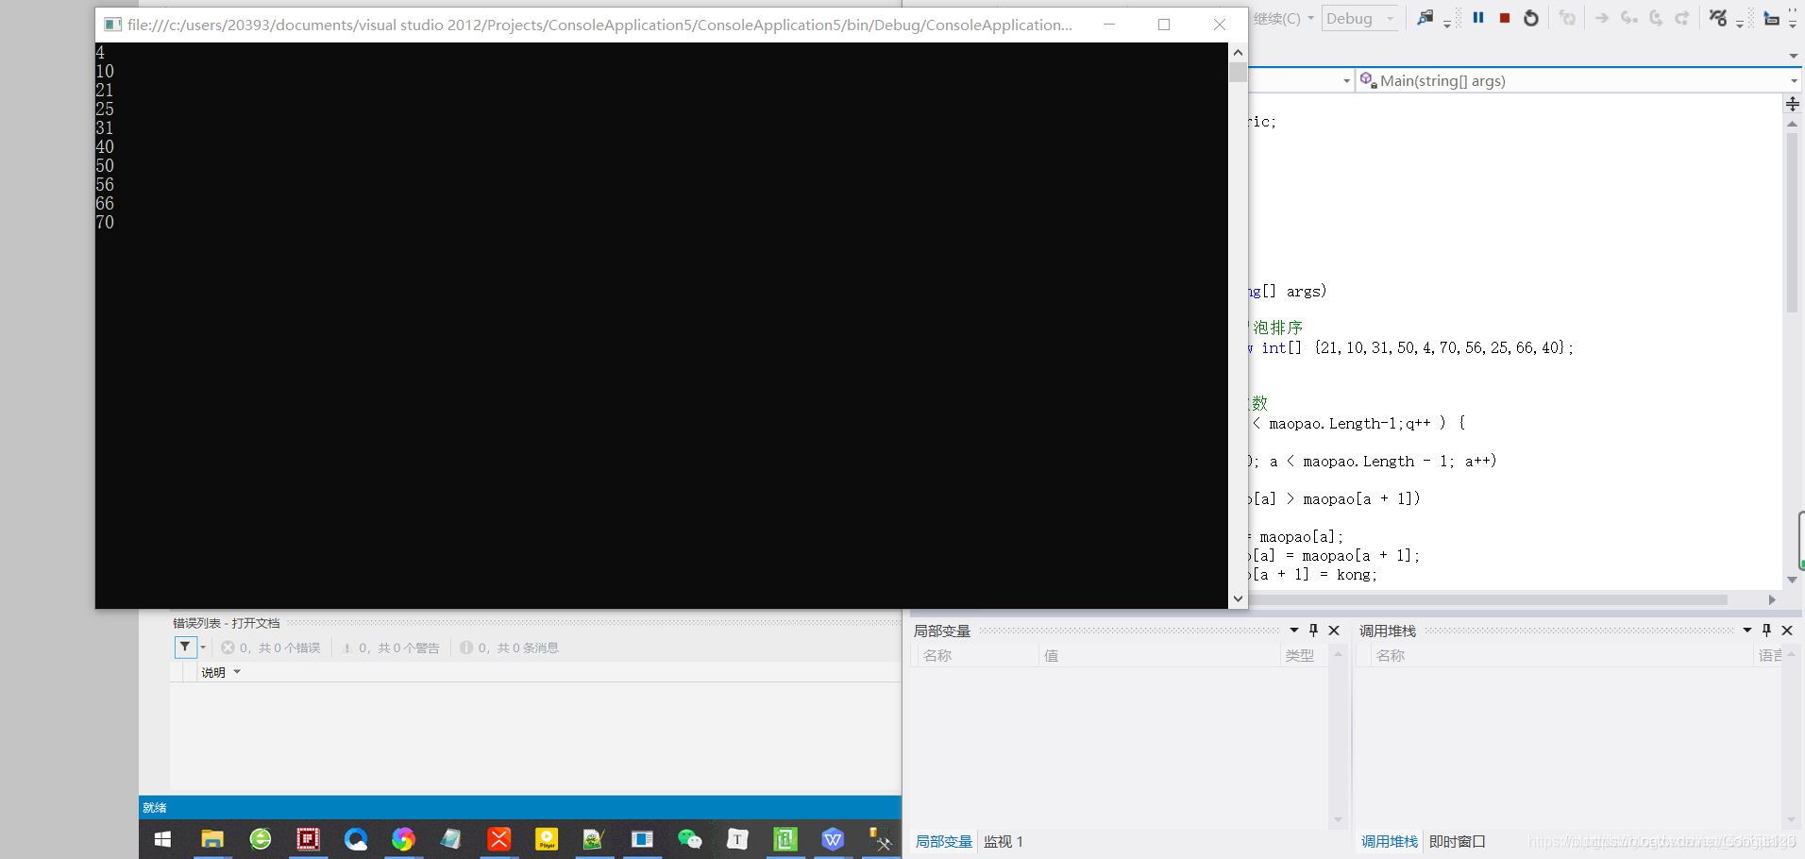Open the red X-shaped taskbar app icon

(499, 839)
